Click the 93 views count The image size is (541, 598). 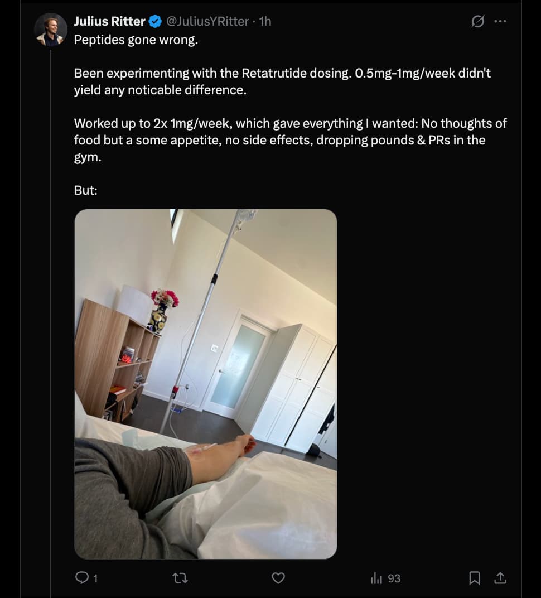click(394, 578)
